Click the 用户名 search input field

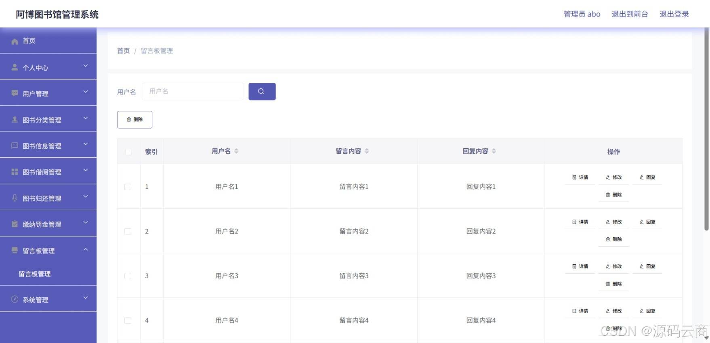pos(193,92)
